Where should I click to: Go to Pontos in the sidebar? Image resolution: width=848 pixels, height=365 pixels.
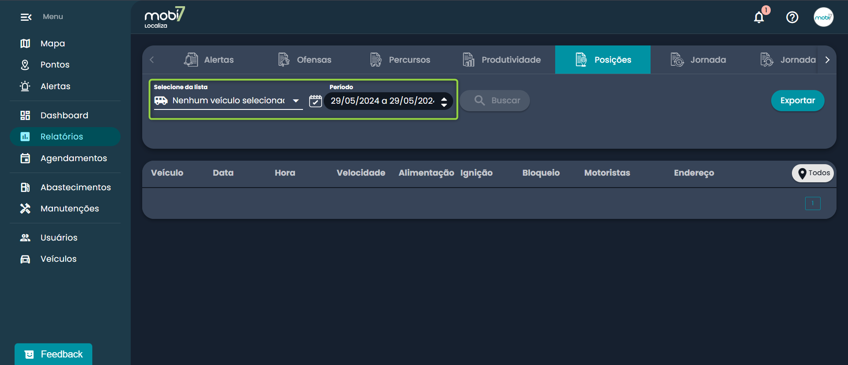(55, 64)
